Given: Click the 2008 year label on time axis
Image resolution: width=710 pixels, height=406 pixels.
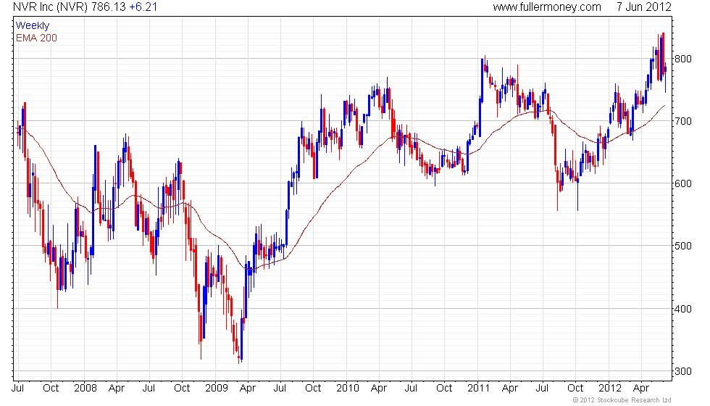Looking at the screenshot, I should click(85, 388).
